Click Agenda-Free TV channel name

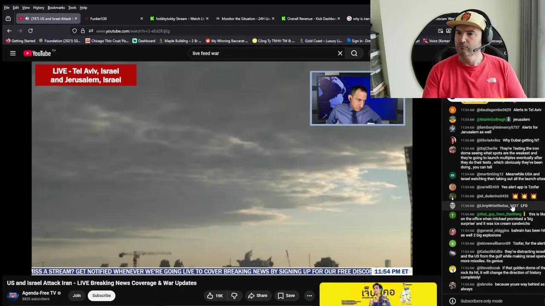[39, 293]
